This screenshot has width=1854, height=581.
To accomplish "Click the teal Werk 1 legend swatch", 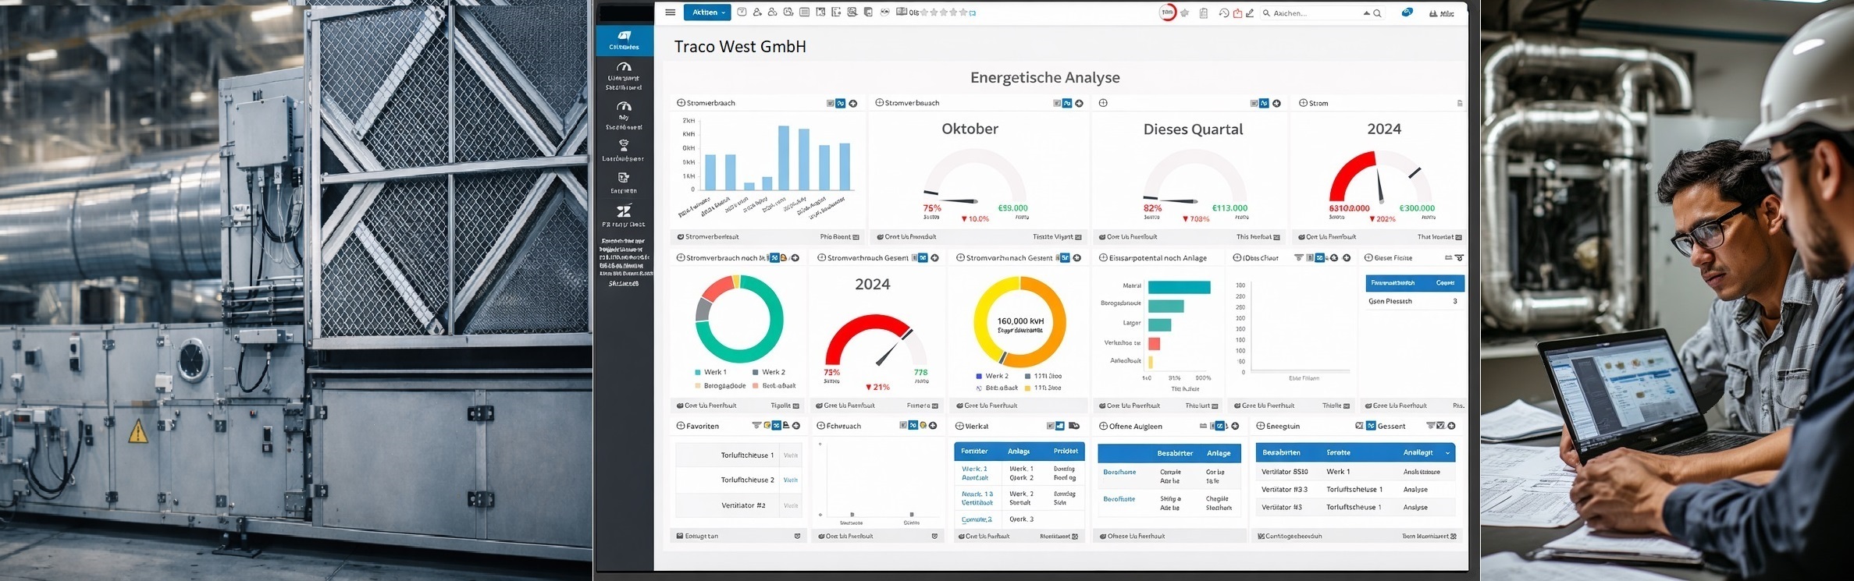I will (697, 373).
